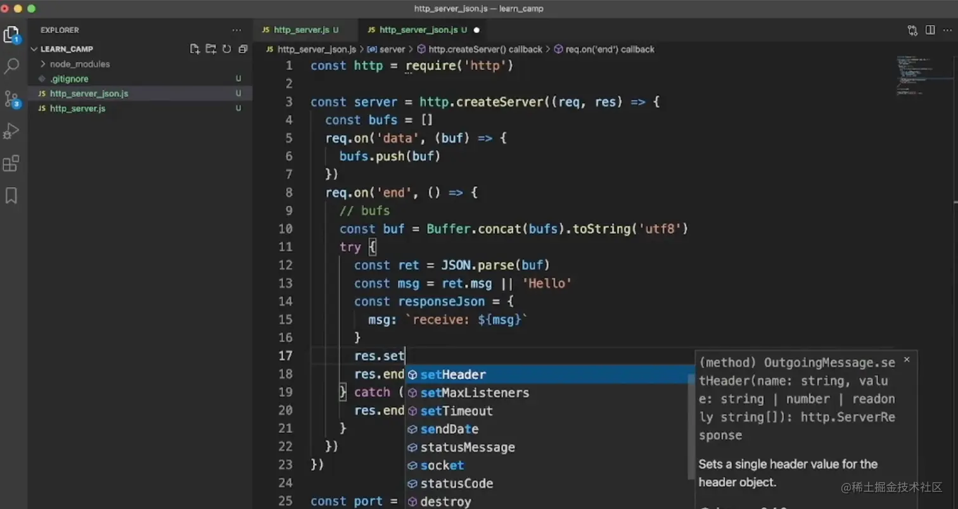Image resolution: width=958 pixels, height=509 pixels.
Task: Open the http_server_json.js breadcrumb dropdown
Action: point(311,49)
